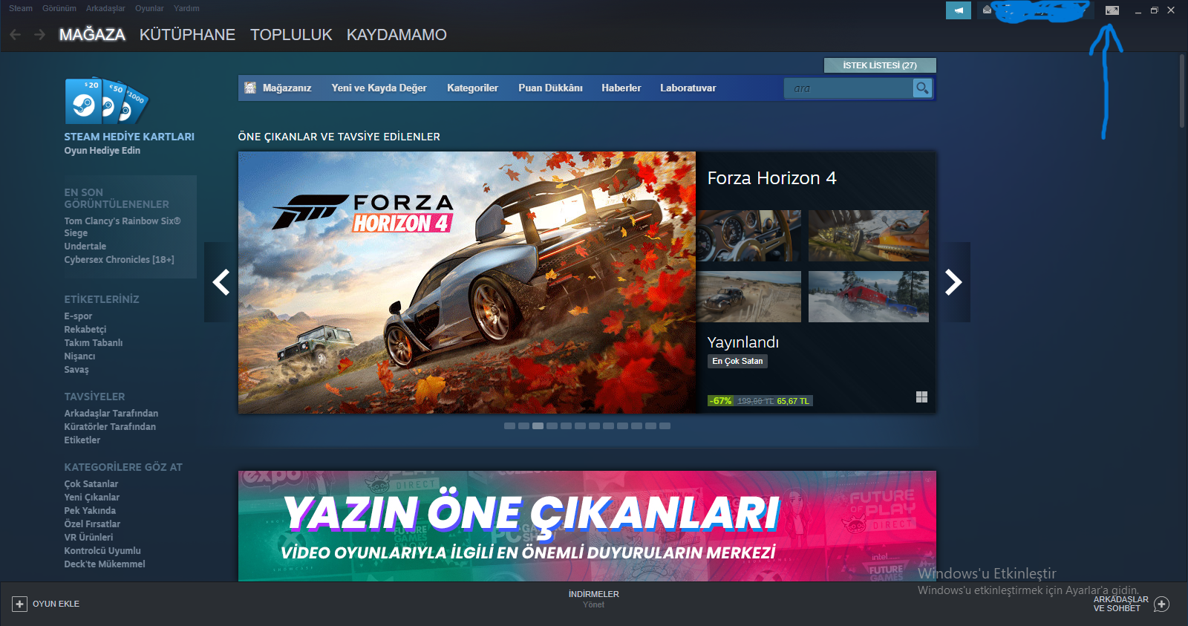Select the Savaş tag
This screenshot has width=1188, height=626.
tap(76, 370)
